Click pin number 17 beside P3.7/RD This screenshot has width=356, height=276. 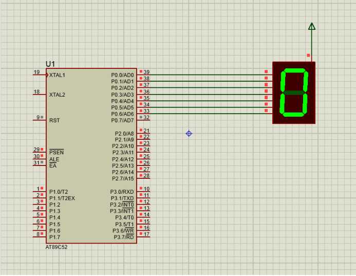(146, 234)
